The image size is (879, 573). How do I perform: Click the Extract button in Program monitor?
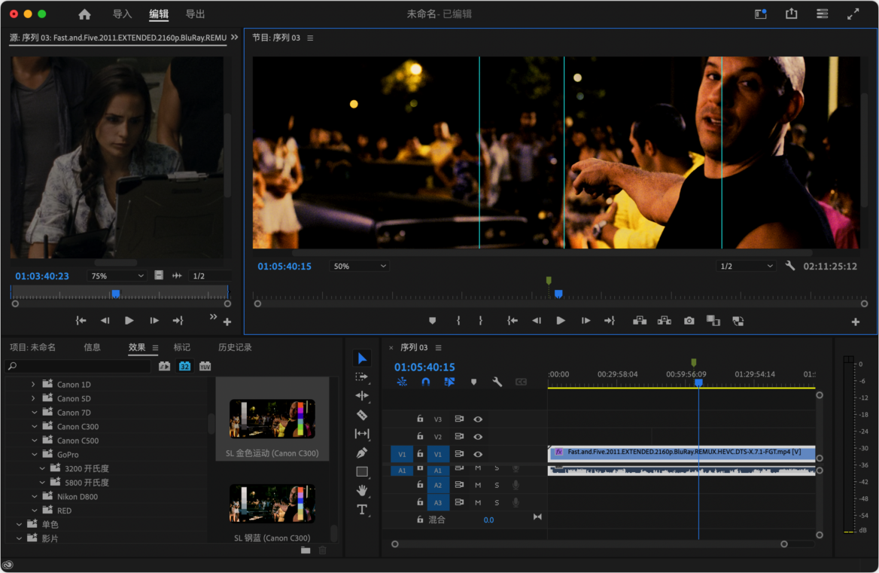(x=665, y=321)
